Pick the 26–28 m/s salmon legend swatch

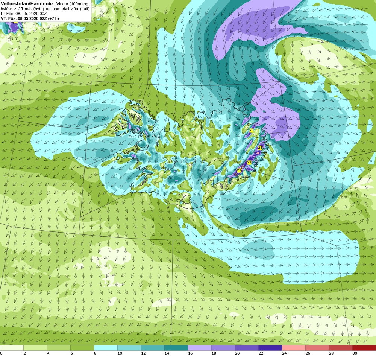coord(317,348)
